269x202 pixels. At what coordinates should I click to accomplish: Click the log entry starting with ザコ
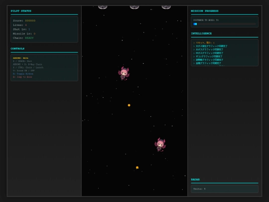pyautogui.click(x=208, y=56)
